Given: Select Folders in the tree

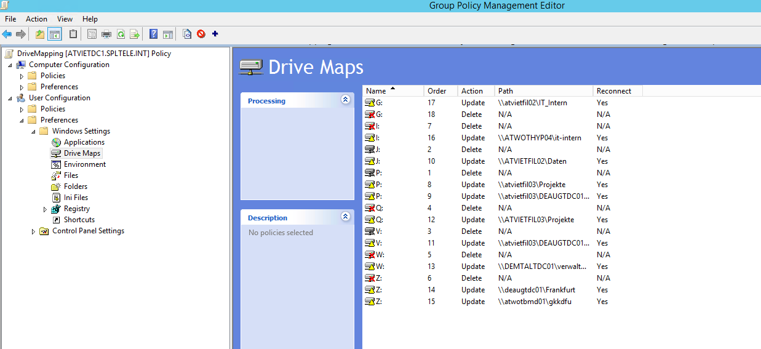Looking at the screenshot, I should (x=76, y=187).
